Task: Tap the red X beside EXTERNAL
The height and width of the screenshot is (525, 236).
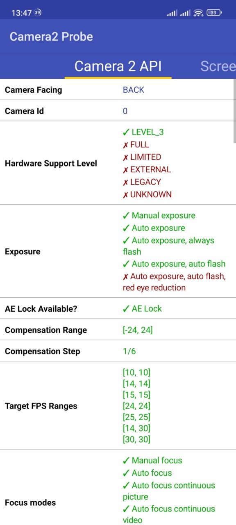Action: click(126, 170)
